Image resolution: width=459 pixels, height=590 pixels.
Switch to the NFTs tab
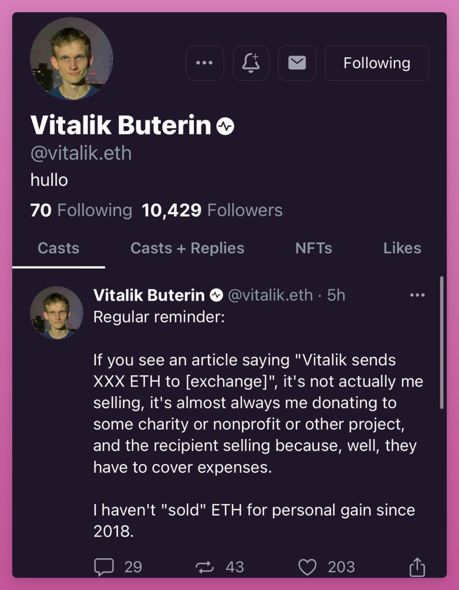314,248
